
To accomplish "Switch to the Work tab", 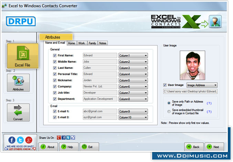I will (x=82, y=43).
